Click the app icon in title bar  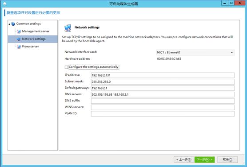tap(5, 4)
